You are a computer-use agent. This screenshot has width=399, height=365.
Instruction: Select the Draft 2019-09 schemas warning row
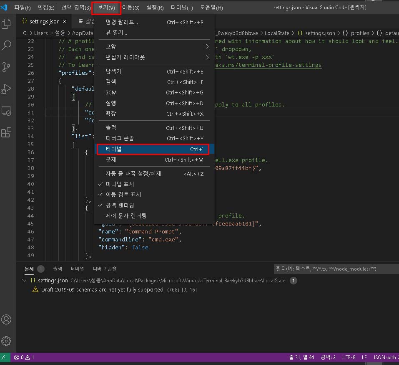(208, 289)
